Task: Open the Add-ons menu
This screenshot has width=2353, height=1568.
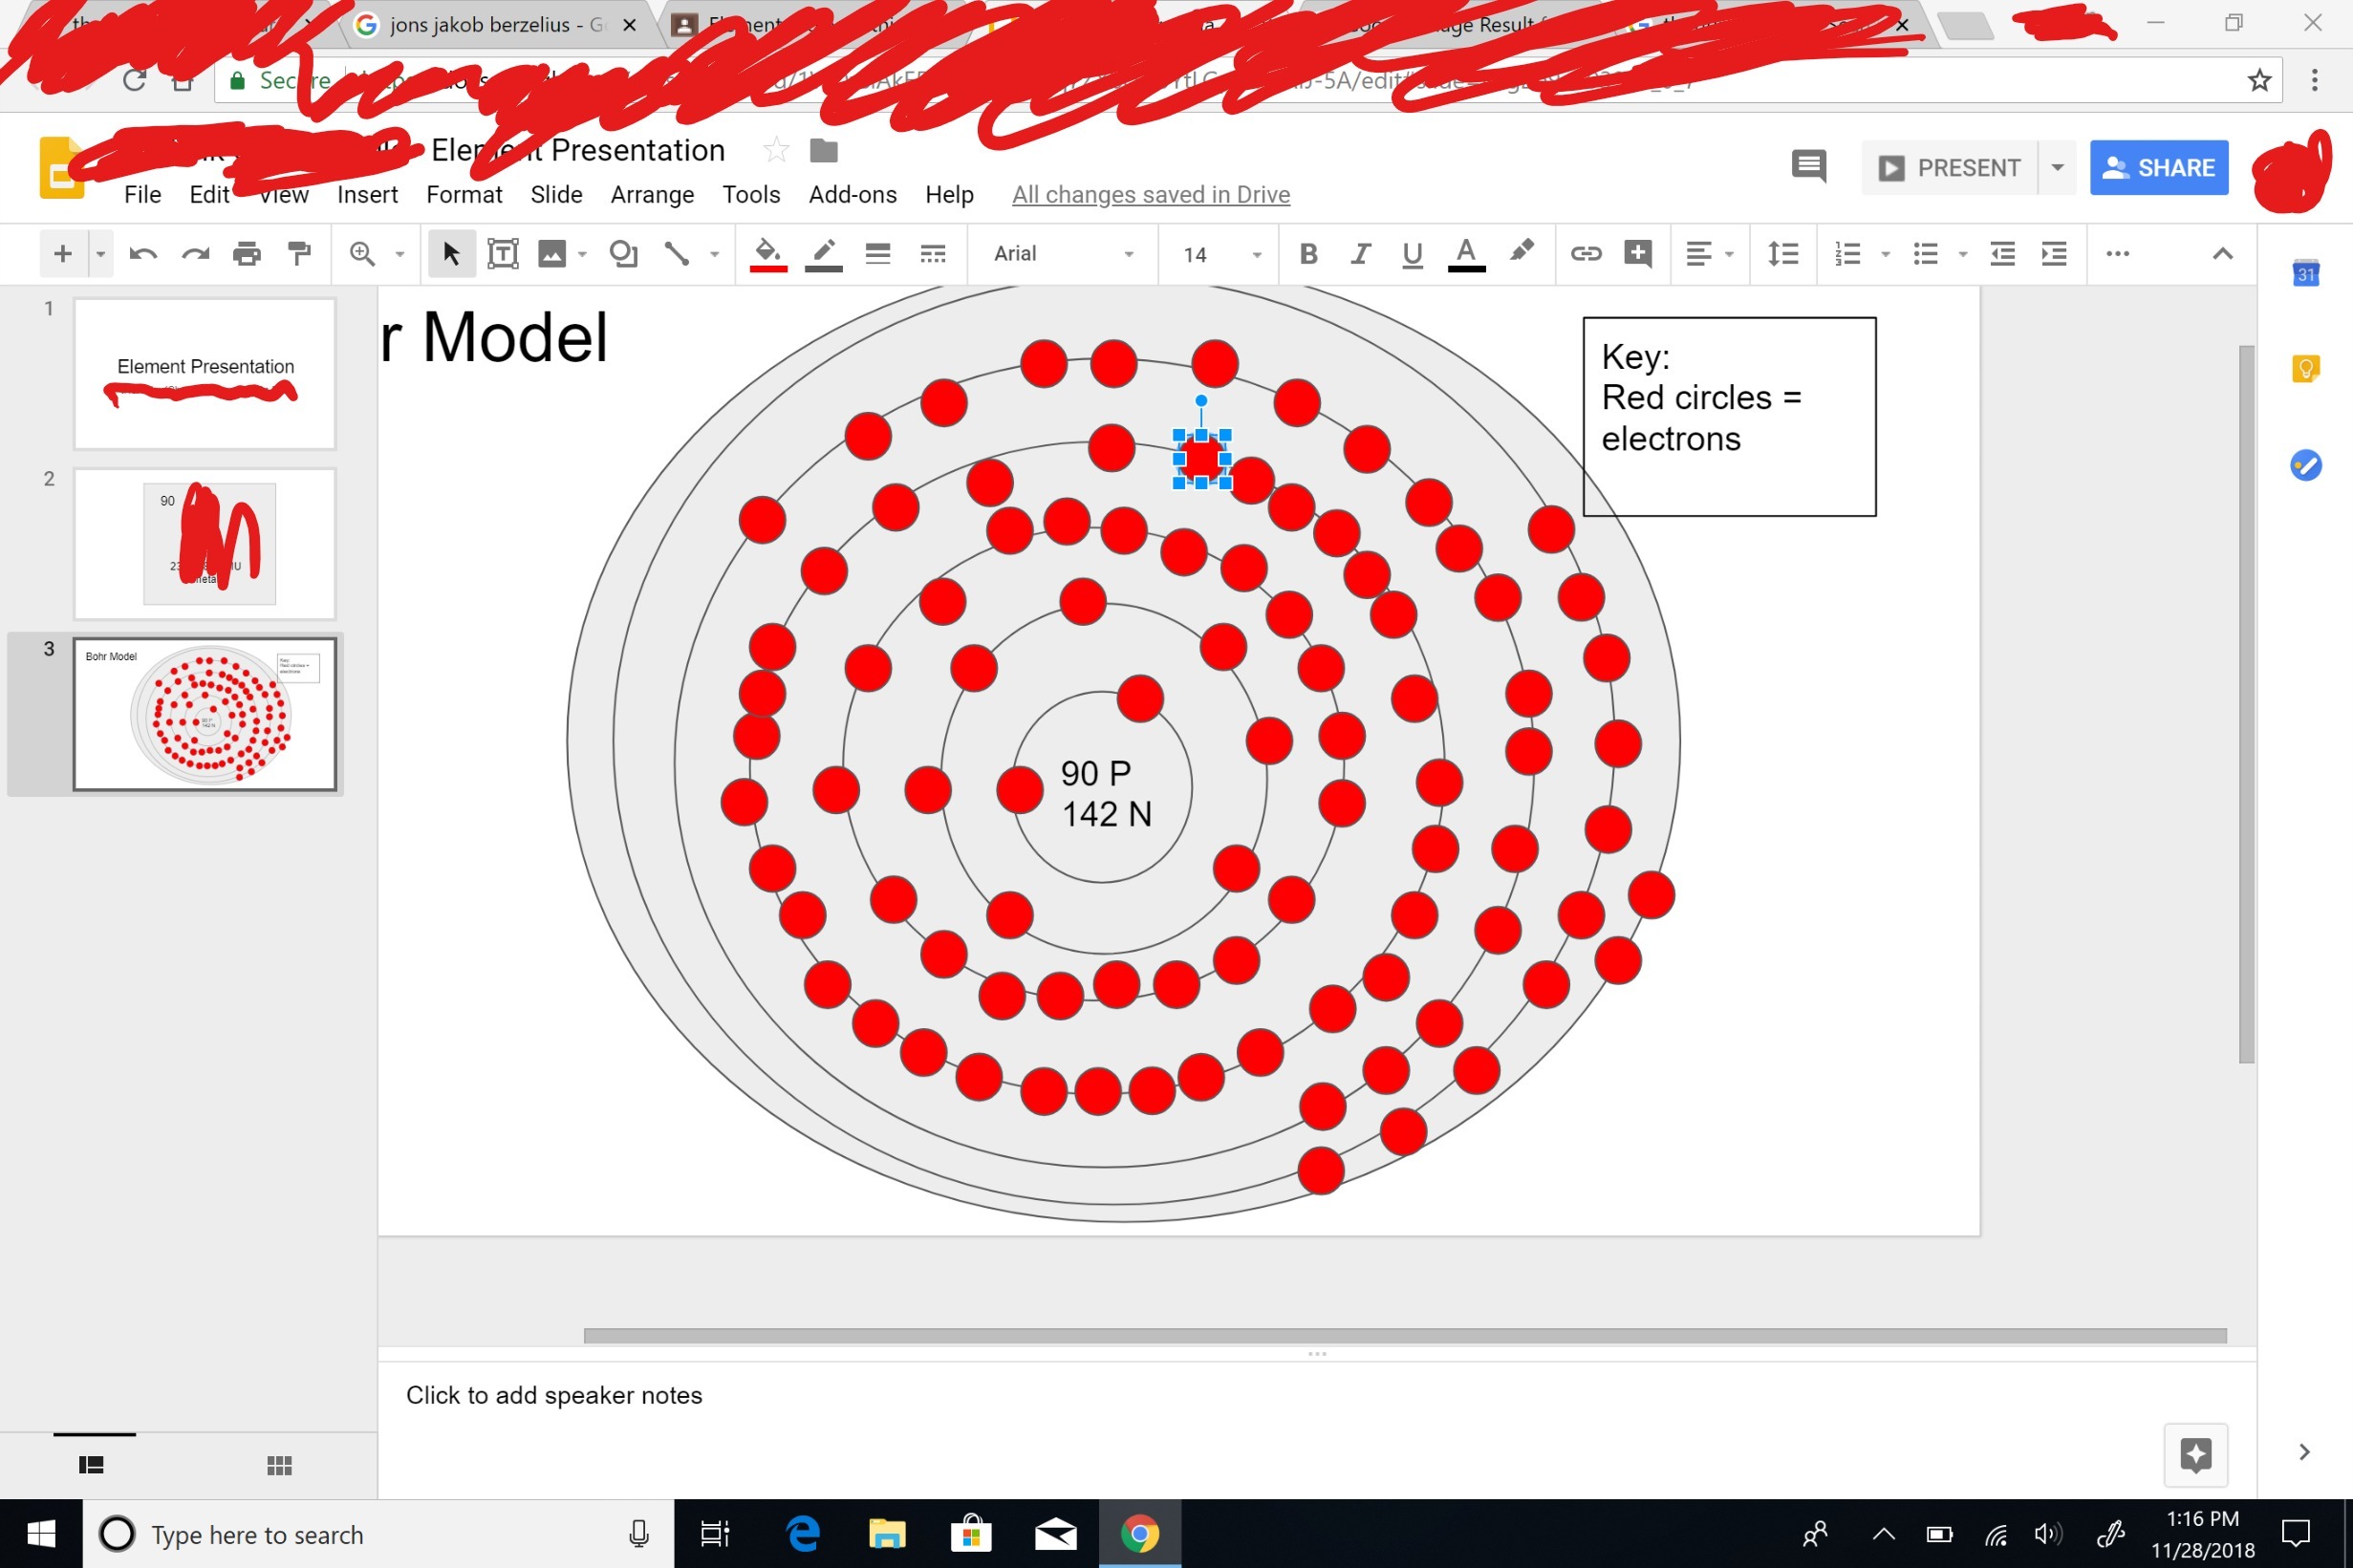Action: coord(852,195)
